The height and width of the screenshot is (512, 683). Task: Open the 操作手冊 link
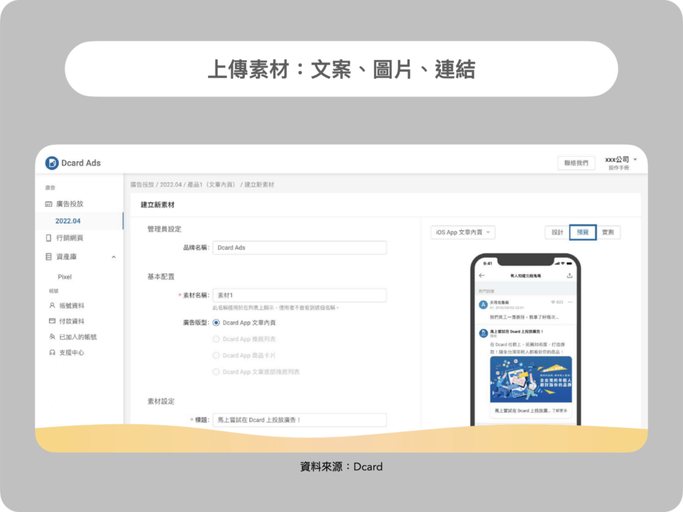coord(618,168)
